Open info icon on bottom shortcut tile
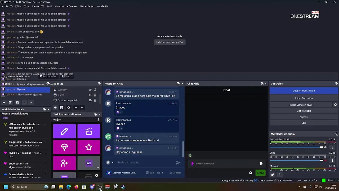The image size is (339, 191). (x=96, y=175)
